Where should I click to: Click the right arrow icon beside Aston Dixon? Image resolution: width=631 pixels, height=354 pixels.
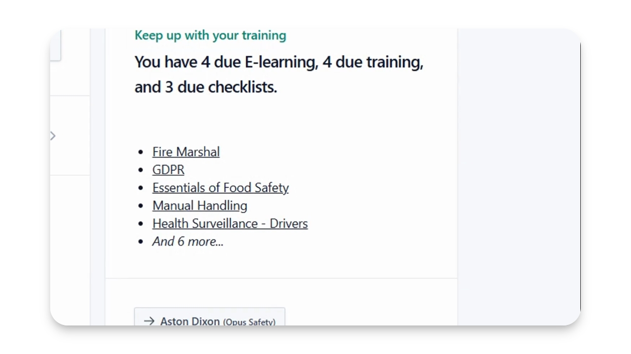(149, 321)
